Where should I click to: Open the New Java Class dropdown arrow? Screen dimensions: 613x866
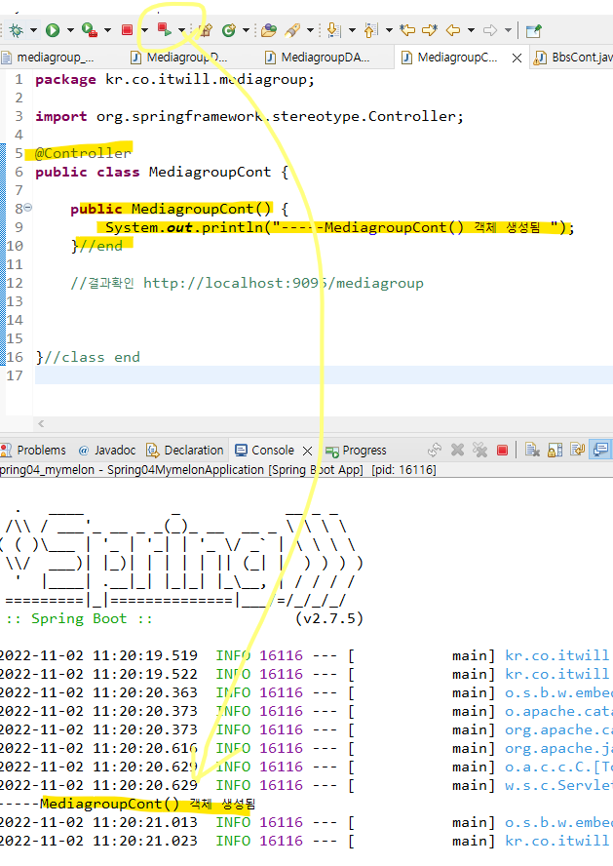(x=247, y=30)
